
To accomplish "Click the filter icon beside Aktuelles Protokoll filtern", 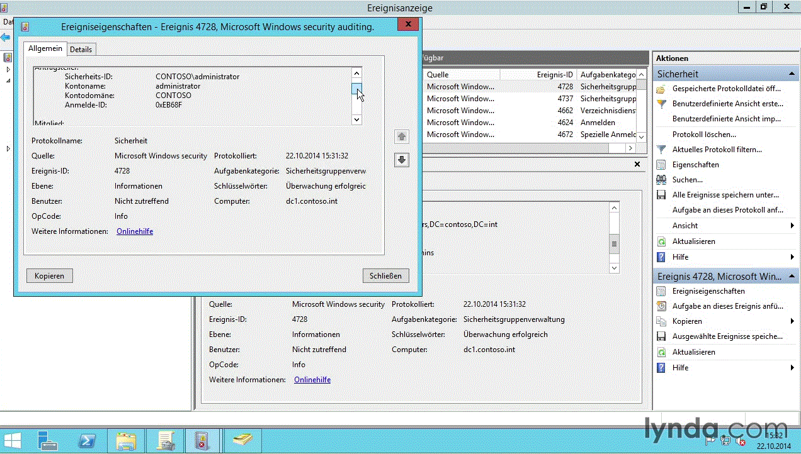I will (661, 150).
